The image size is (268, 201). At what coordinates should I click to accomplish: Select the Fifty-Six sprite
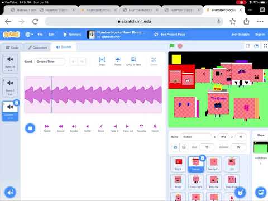coord(214,181)
